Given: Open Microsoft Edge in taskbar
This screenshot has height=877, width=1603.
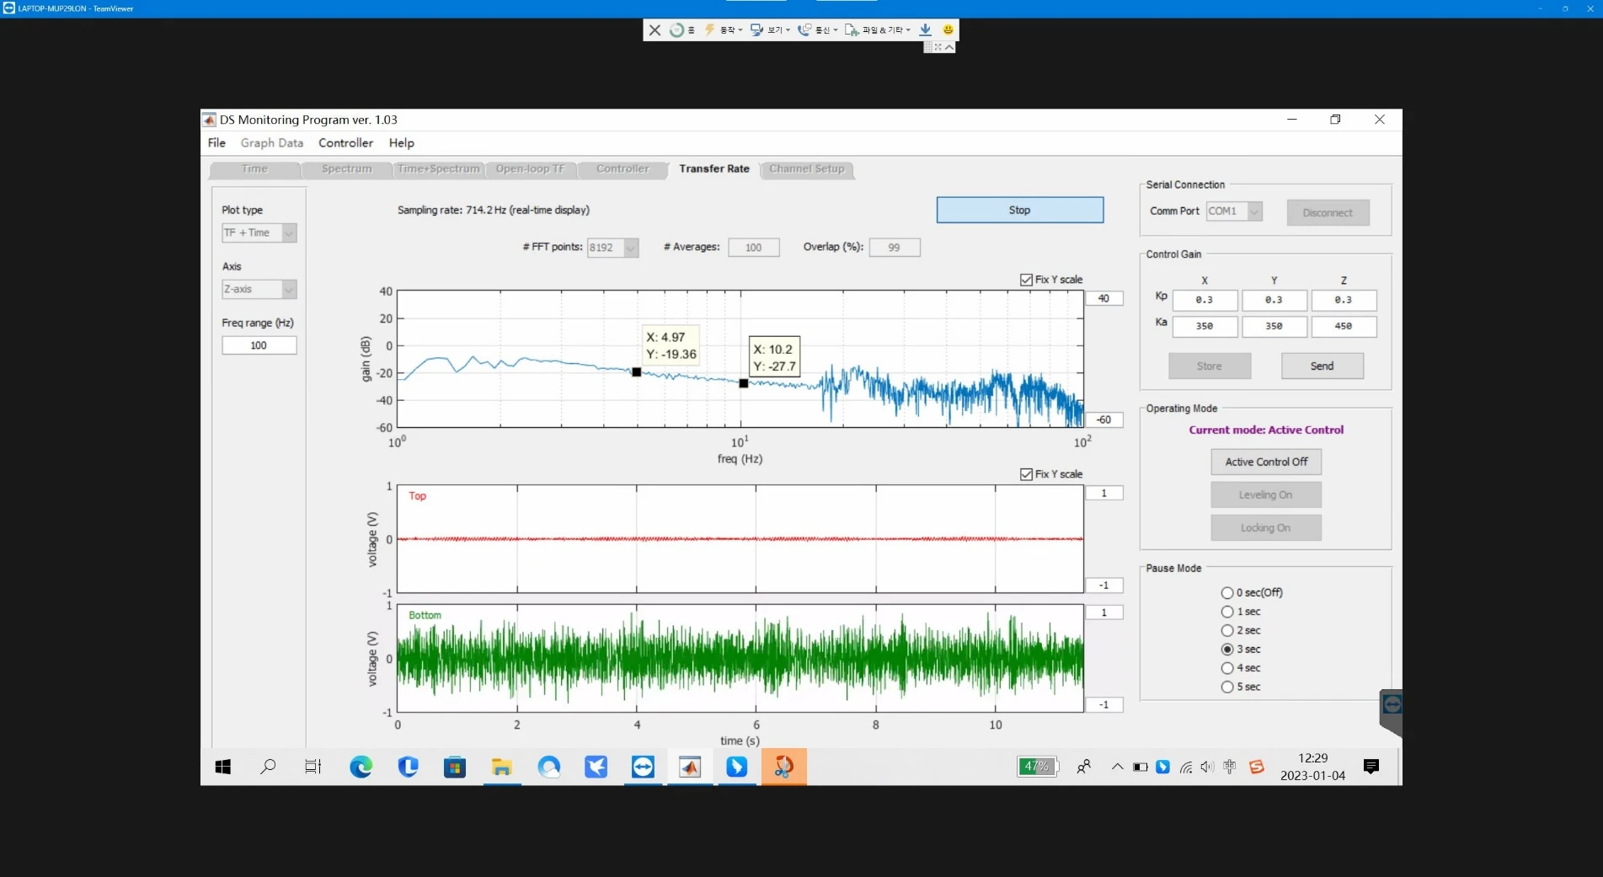Looking at the screenshot, I should [361, 767].
